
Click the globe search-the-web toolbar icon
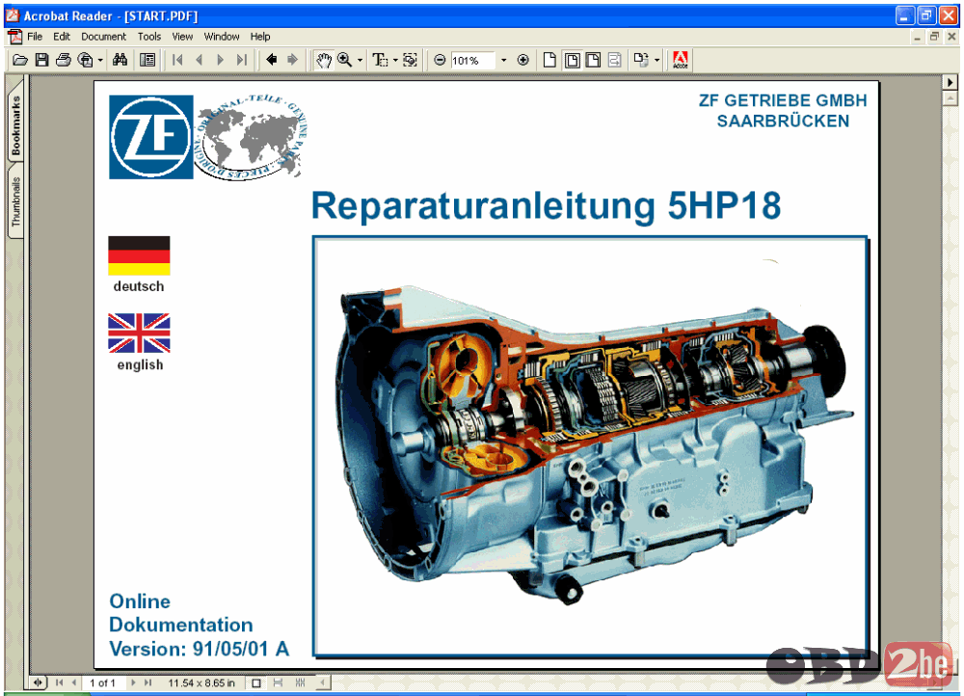point(86,61)
